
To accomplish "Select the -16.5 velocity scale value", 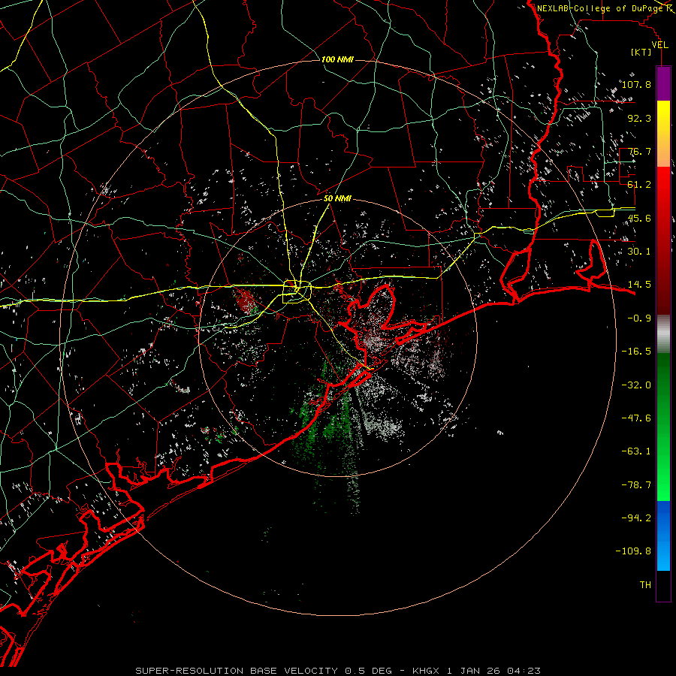I will tap(636, 352).
